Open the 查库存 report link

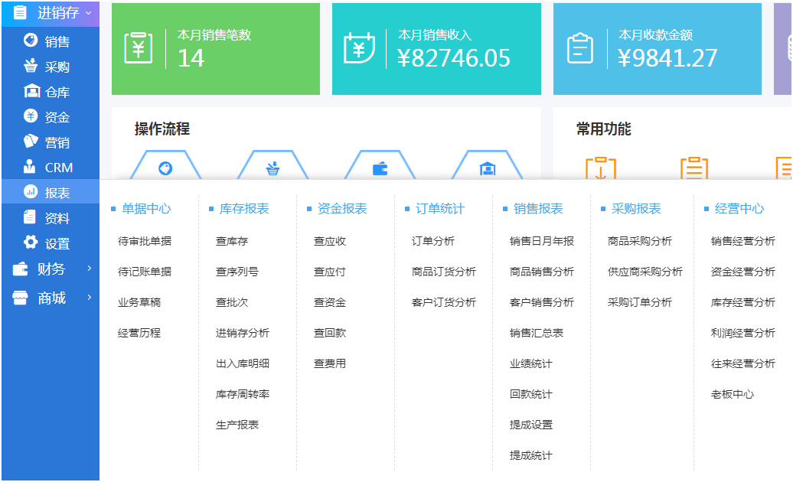[x=232, y=241]
